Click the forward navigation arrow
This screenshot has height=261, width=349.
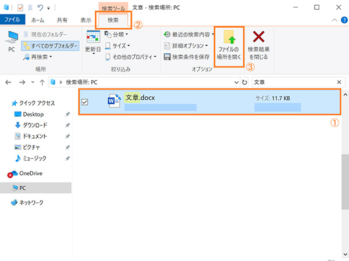tap(22, 82)
